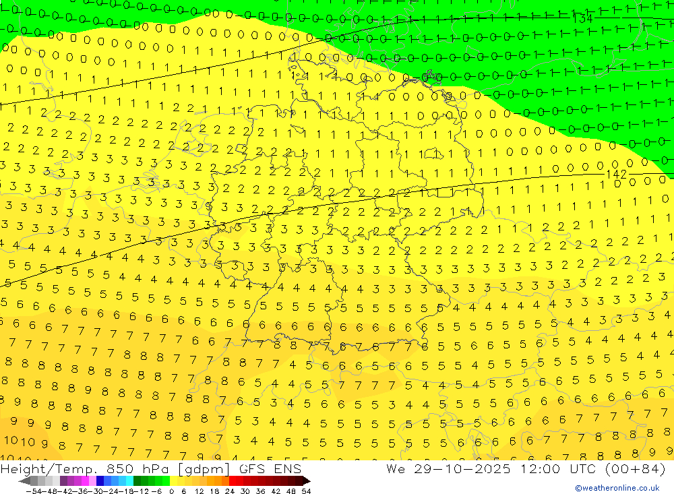Click the legend scale value '36'
Viewport: 674px width, 494px height.
pyautogui.click(x=260, y=491)
